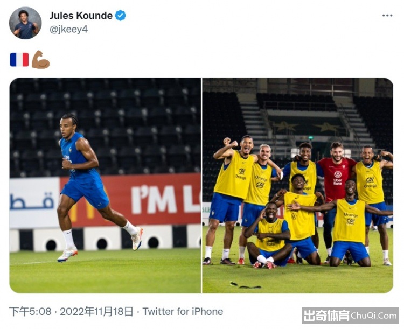Click the tweet timestamp 下午5:08

(30, 311)
